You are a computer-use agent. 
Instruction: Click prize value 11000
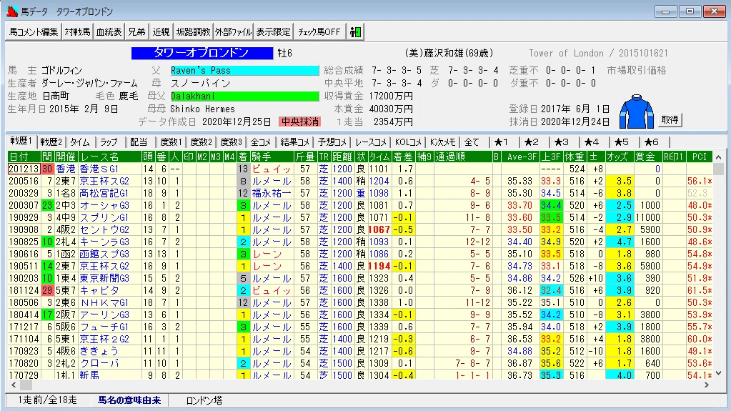tap(647, 217)
